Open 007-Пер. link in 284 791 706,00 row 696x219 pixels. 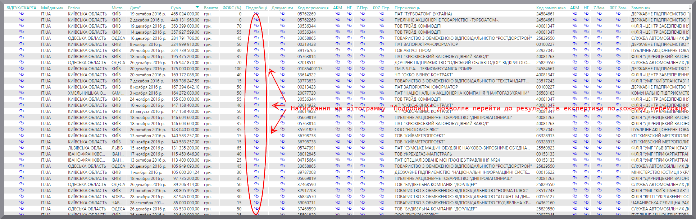(381, 38)
